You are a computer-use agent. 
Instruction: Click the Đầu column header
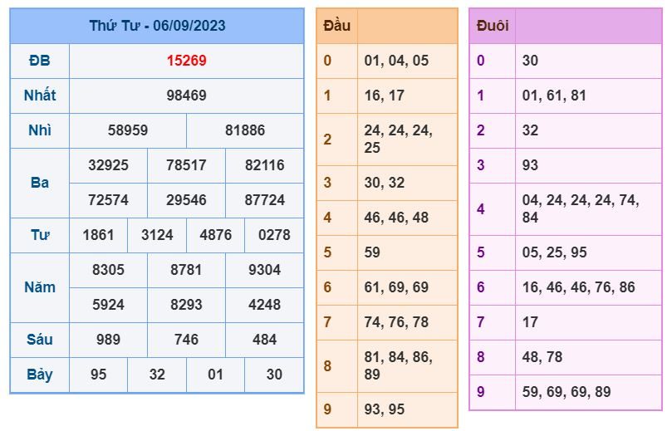(x=337, y=26)
